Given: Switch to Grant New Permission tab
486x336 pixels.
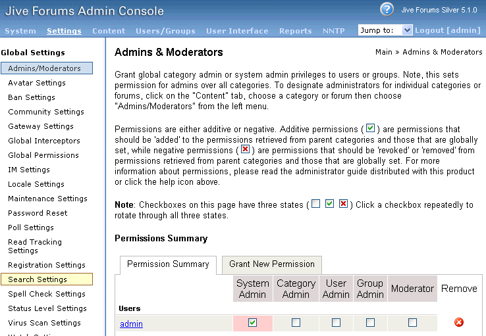Looking at the screenshot, I should [272, 264].
